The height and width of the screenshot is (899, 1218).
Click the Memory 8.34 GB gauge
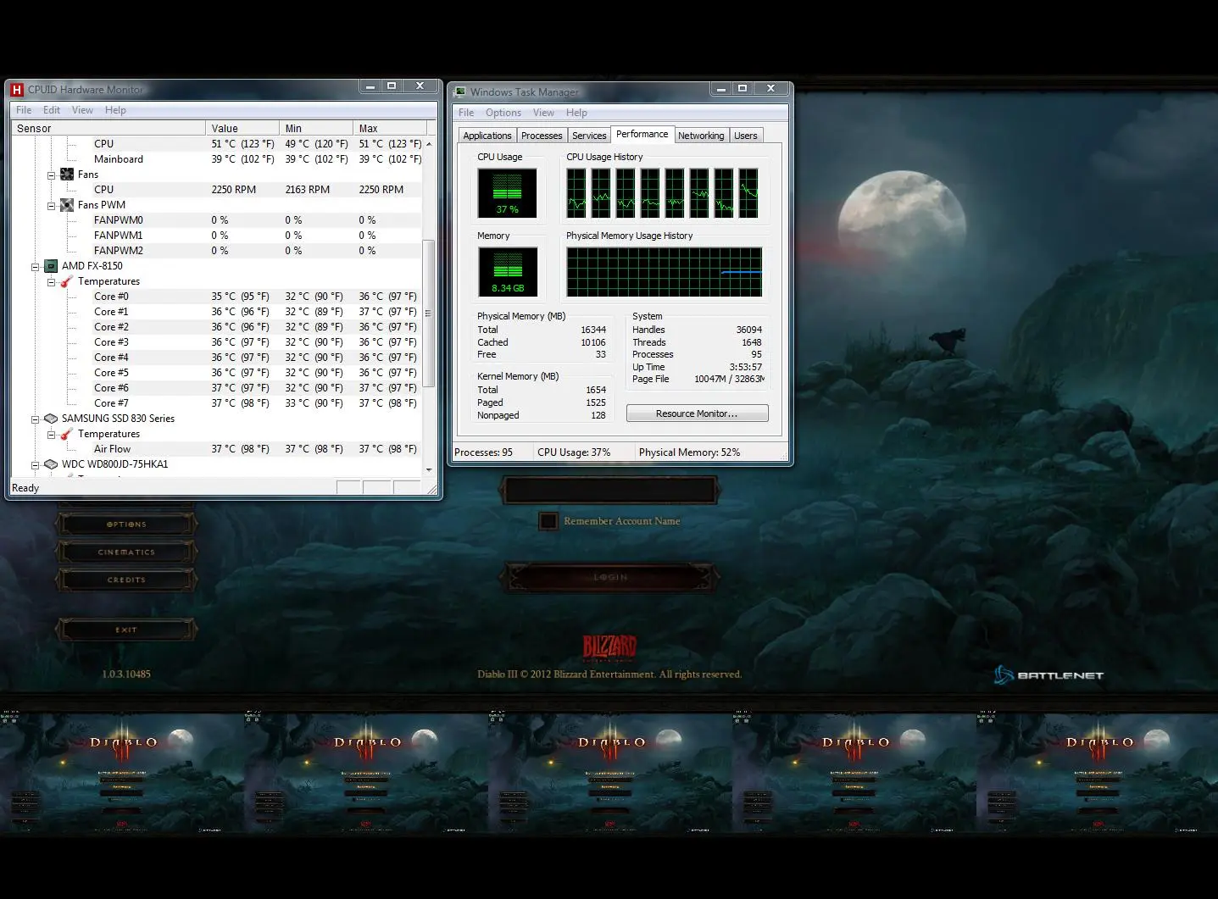pos(508,272)
